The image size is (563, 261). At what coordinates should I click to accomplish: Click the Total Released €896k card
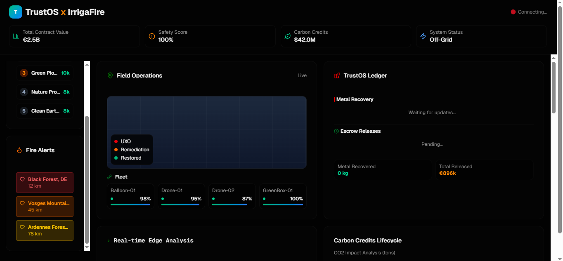pyautogui.click(x=484, y=170)
